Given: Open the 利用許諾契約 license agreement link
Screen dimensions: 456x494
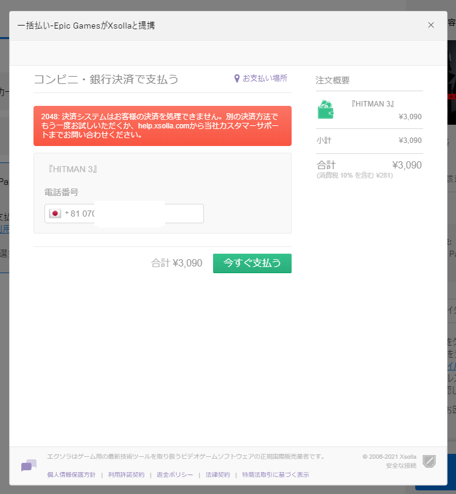Looking at the screenshot, I should tap(126, 475).
